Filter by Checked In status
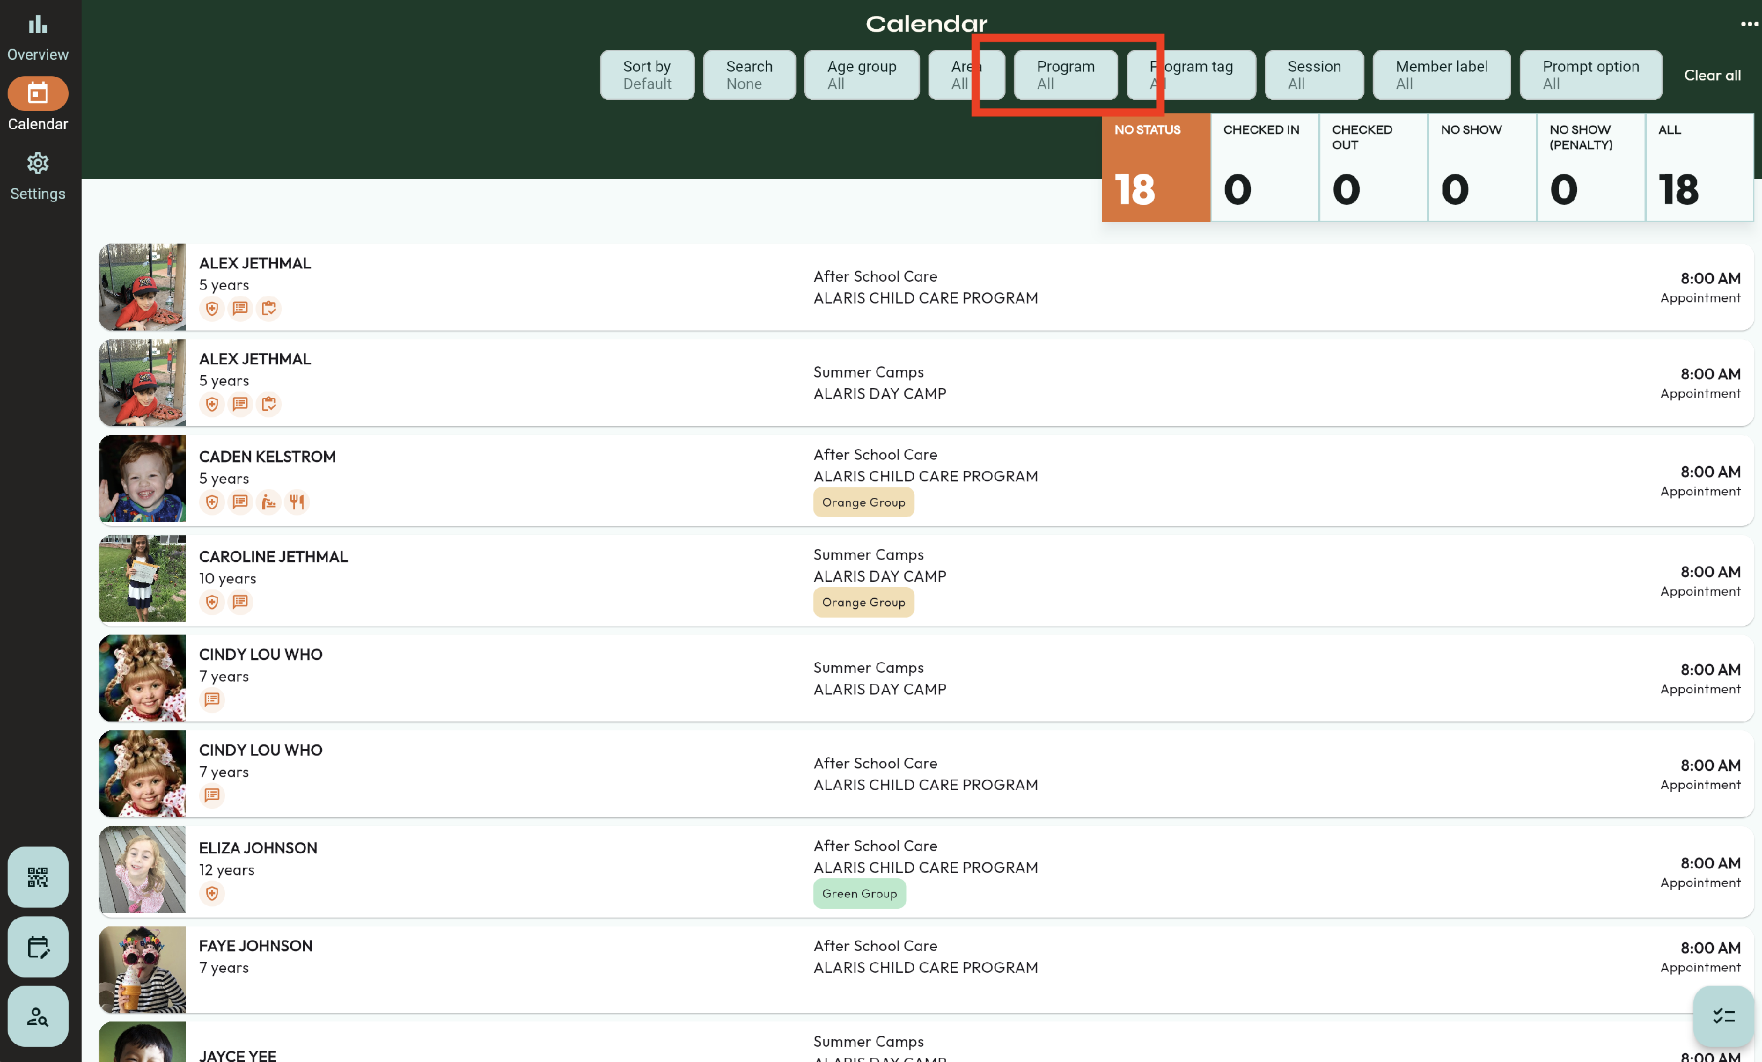The image size is (1762, 1062). coord(1263,167)
